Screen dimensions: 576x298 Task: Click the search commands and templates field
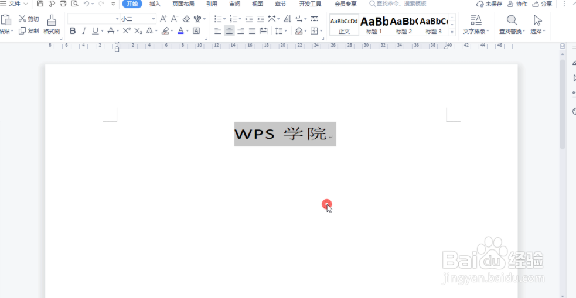397,4
